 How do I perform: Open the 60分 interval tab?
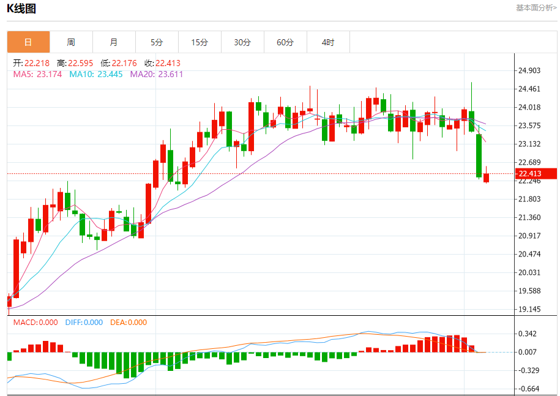click(x=285, y=42)
